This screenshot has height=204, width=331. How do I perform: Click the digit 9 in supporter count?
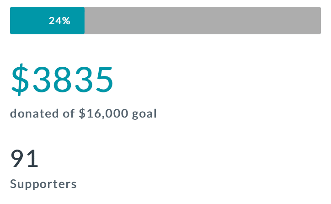[18, 158]
